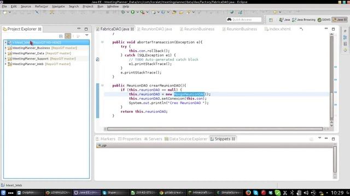Image resolution: width=350 pixels, height=196 pixels.
Task: Expand the MeetingPlanner_Web project
Action: pos(5,64)
